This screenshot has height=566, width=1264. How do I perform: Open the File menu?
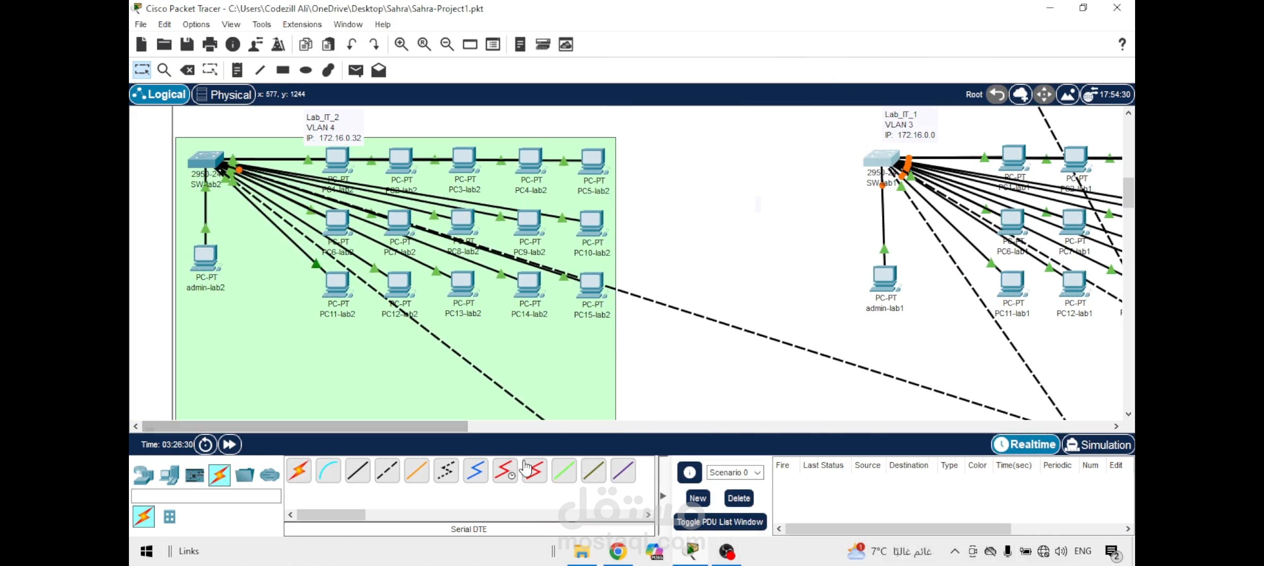[x=140, y=25]
